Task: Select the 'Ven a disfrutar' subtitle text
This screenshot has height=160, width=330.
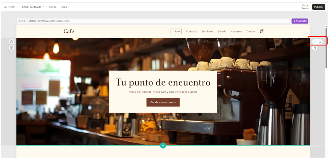Action: tap(163, 92)
